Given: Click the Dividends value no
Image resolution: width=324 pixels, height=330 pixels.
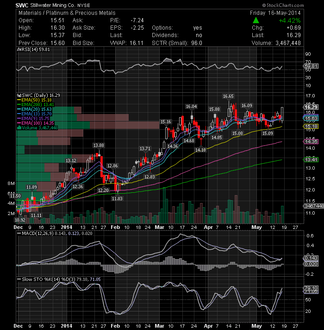Looking at the screenshot, I should (x=199, y=35).
